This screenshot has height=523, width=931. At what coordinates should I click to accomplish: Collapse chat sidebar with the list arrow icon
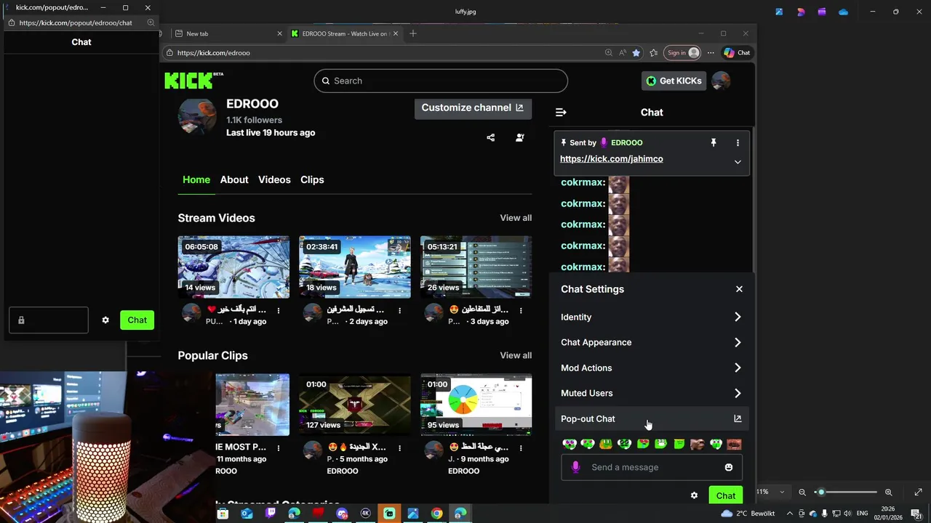tap(561, 112)
